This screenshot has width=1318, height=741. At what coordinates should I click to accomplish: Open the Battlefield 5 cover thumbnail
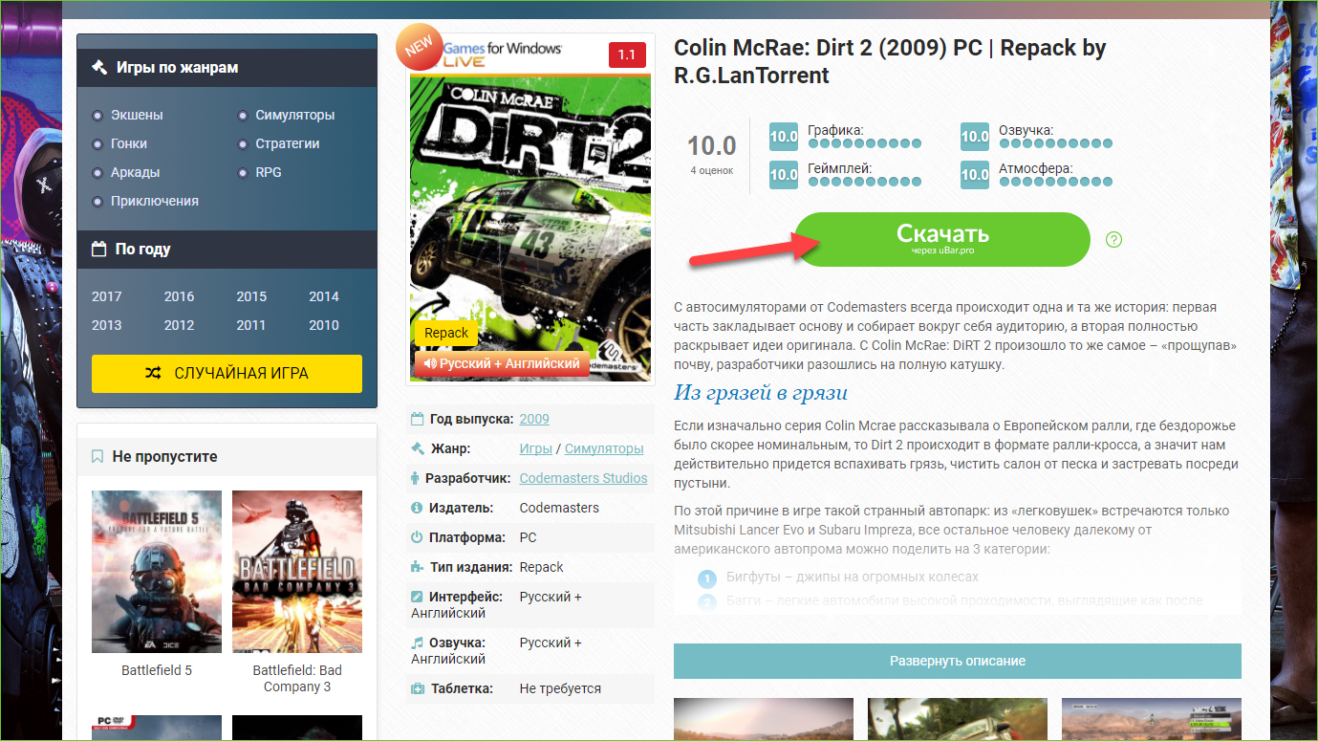point(157,572)
